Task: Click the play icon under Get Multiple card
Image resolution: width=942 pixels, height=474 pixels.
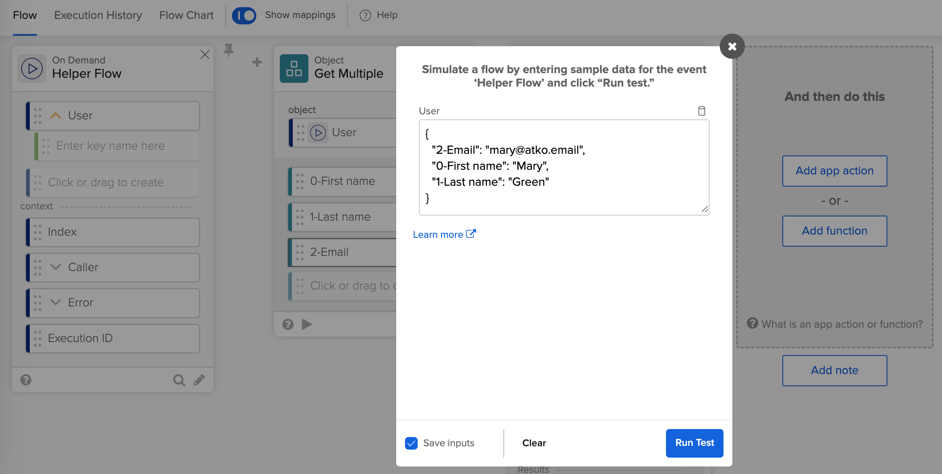Action: (307, 324)
